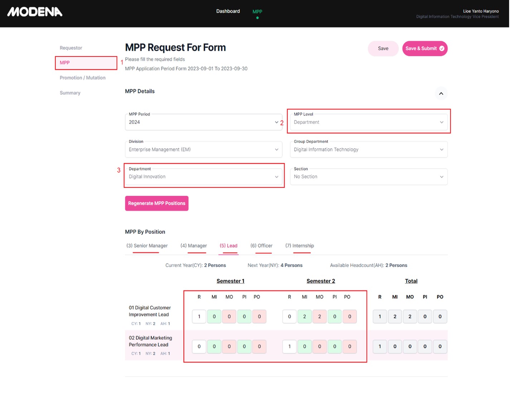
Task: Click the Save button
Action: pos(383,49)
